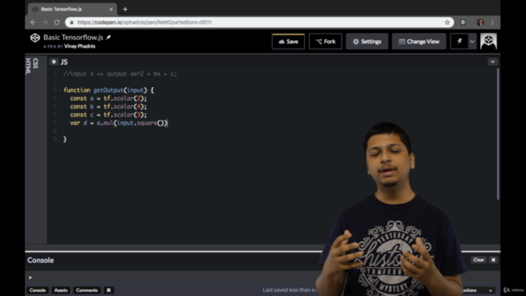The width and height of the screenshot is (526, 296).
Task: Click the line 'const a = tf.scalar(2);'
Action: [x=108, y=99]
